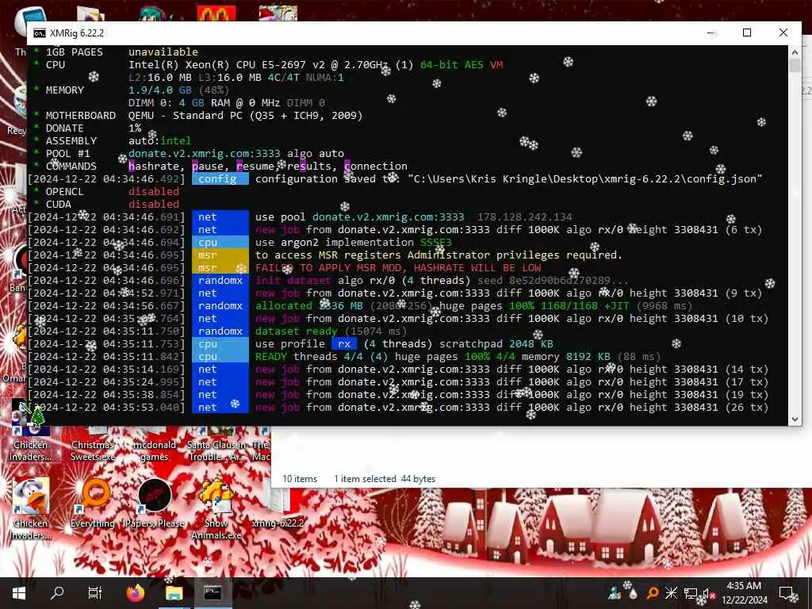
Task: Select the Santa Claus in Trouble shortcut label
Action: pyautogui.click(x=216, y=450)
